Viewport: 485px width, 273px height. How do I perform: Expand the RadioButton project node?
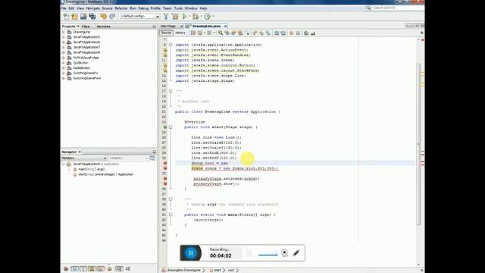[x=64, y=67]
